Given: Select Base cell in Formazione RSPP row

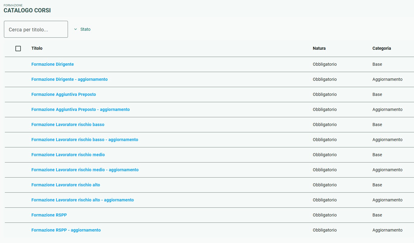Looking at the screenshot, I should click(x=377, y=215).
